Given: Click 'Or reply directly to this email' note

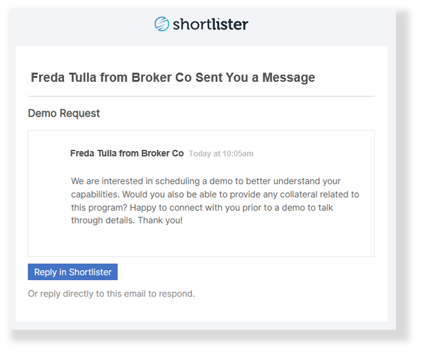Looking at the screenshot, I should pos(111,294).
